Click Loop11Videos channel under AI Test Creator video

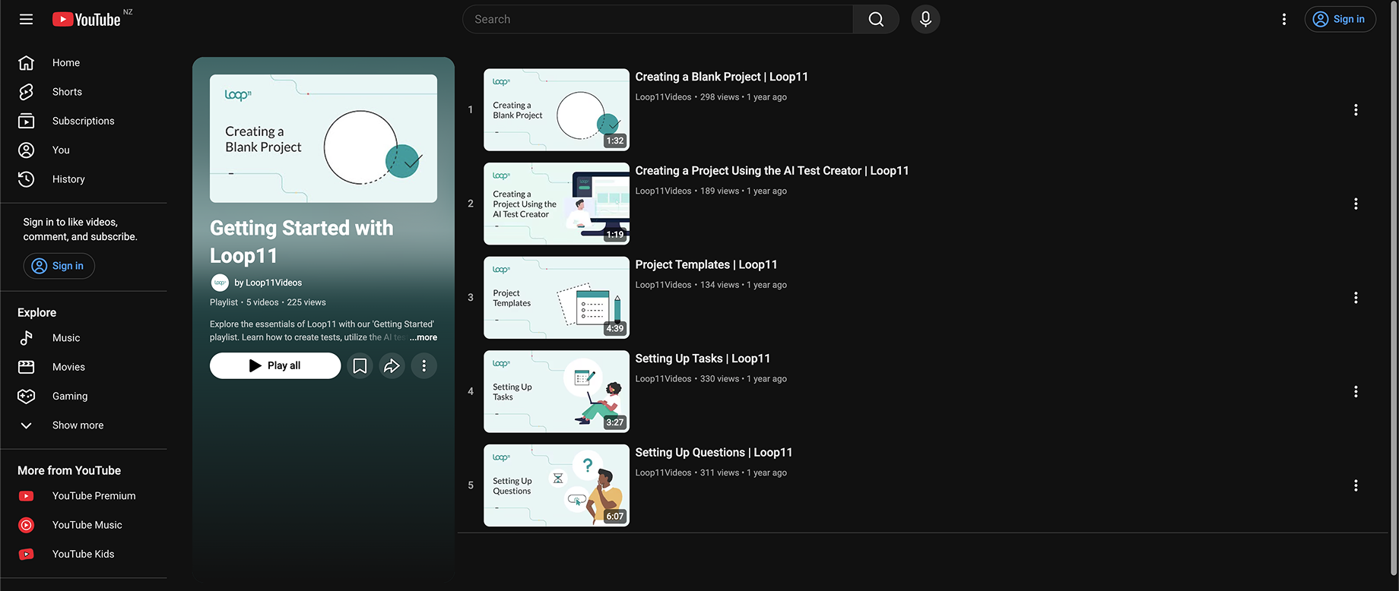(x=663, y=191)
